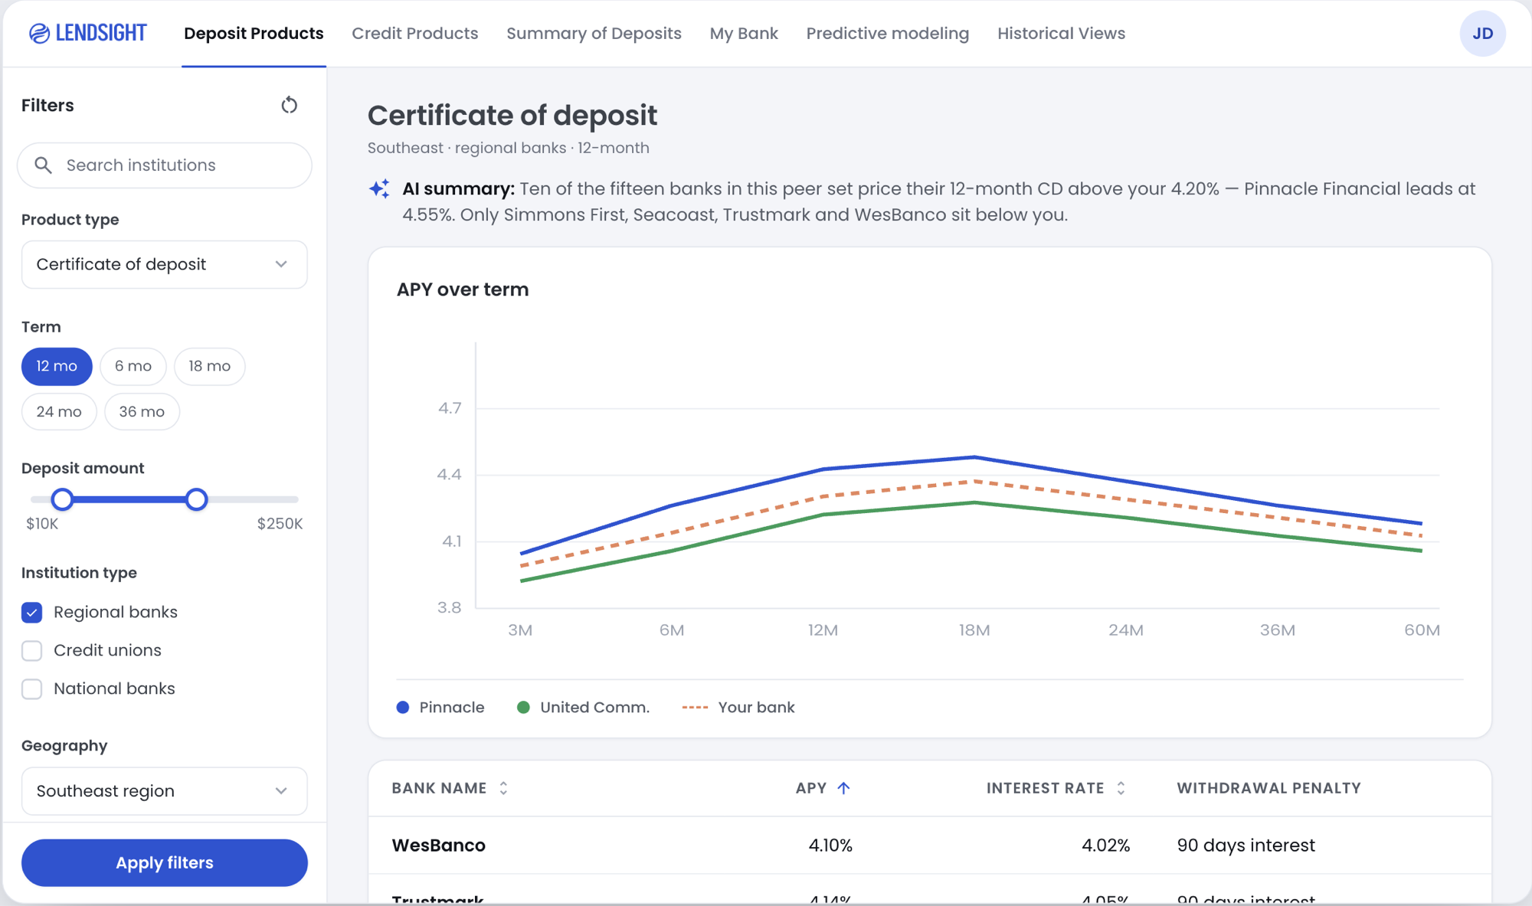Click the upper deposit amount slider handle
Screen dimensions: 1532x906
coord(197,499)
